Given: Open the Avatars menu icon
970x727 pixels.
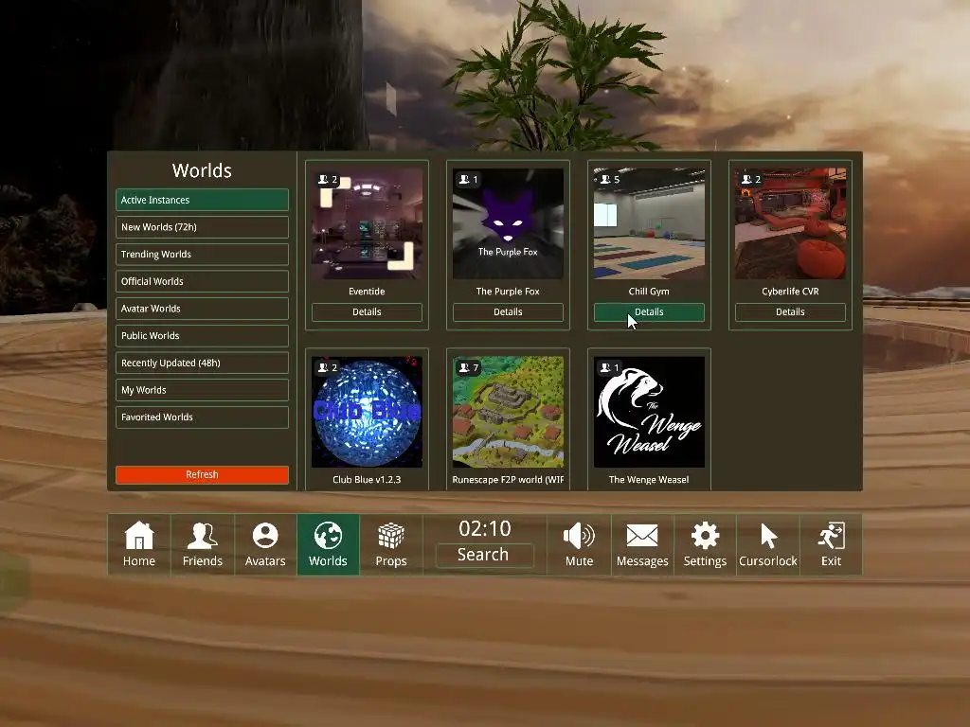Looking at the screenshot, I should [265, 536].
